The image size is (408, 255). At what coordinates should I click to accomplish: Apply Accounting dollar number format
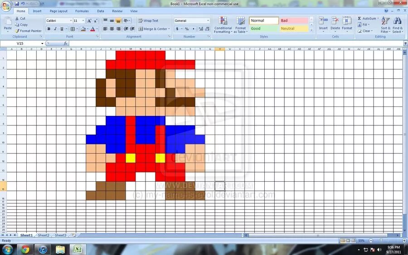[177, 29]
